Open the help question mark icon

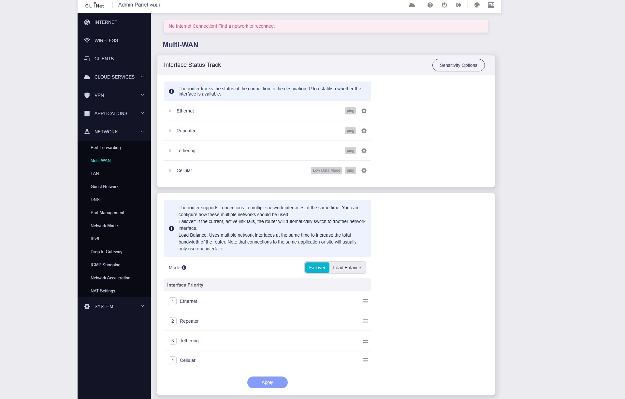[x=430, y=5]
